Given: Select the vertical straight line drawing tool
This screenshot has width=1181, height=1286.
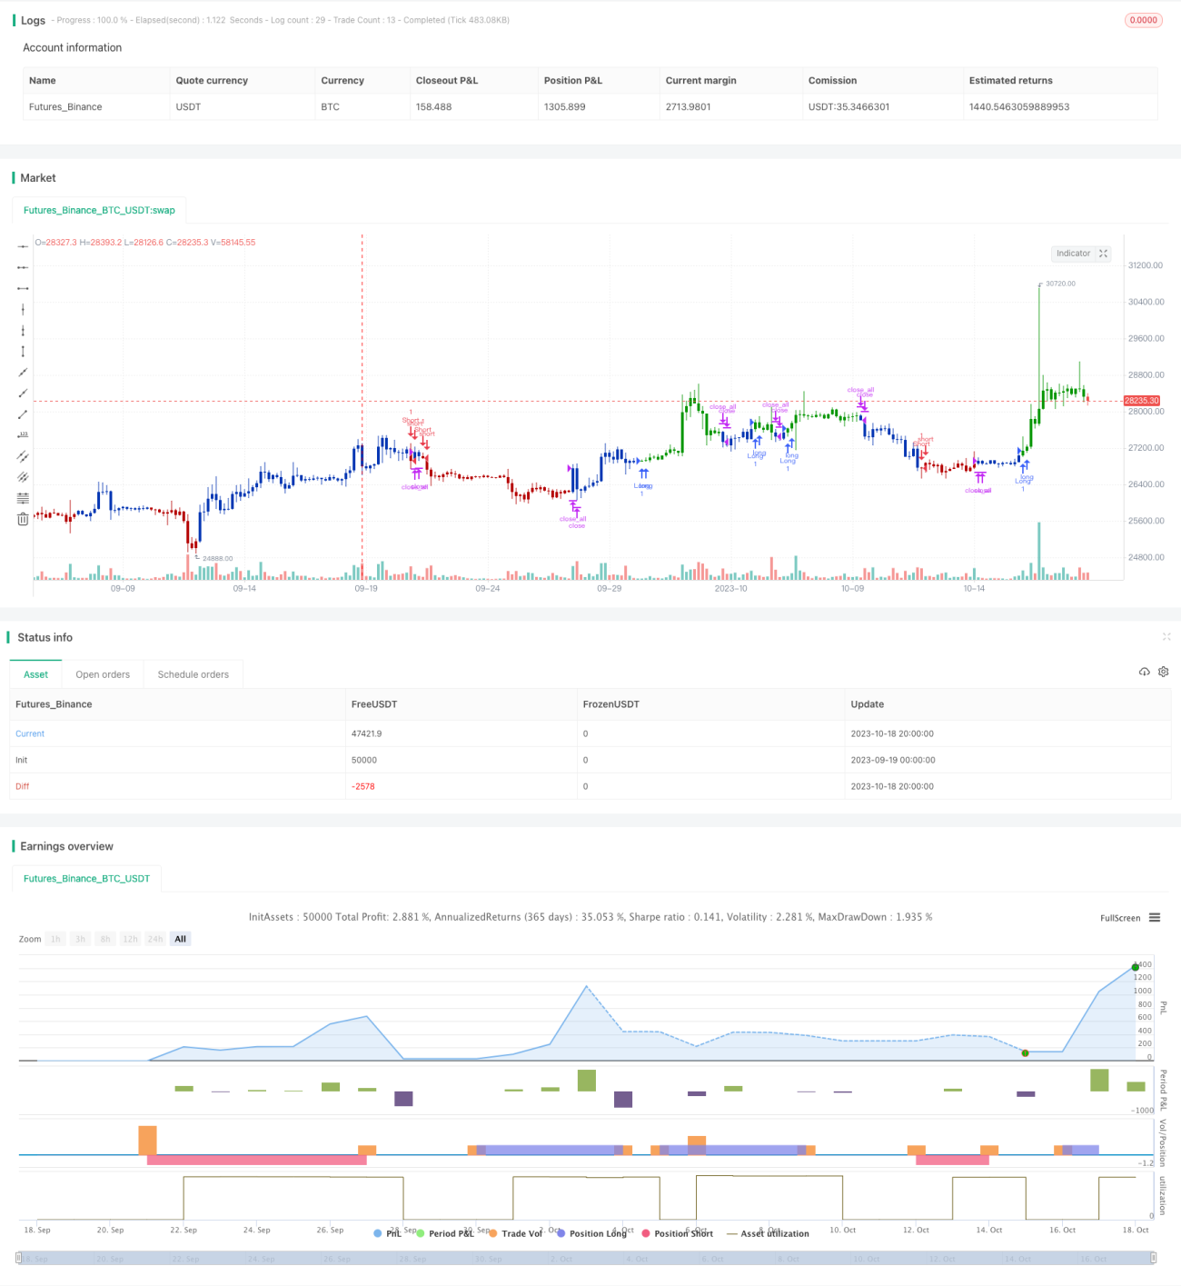Looking at the screenshot, I should click(23, 310).
